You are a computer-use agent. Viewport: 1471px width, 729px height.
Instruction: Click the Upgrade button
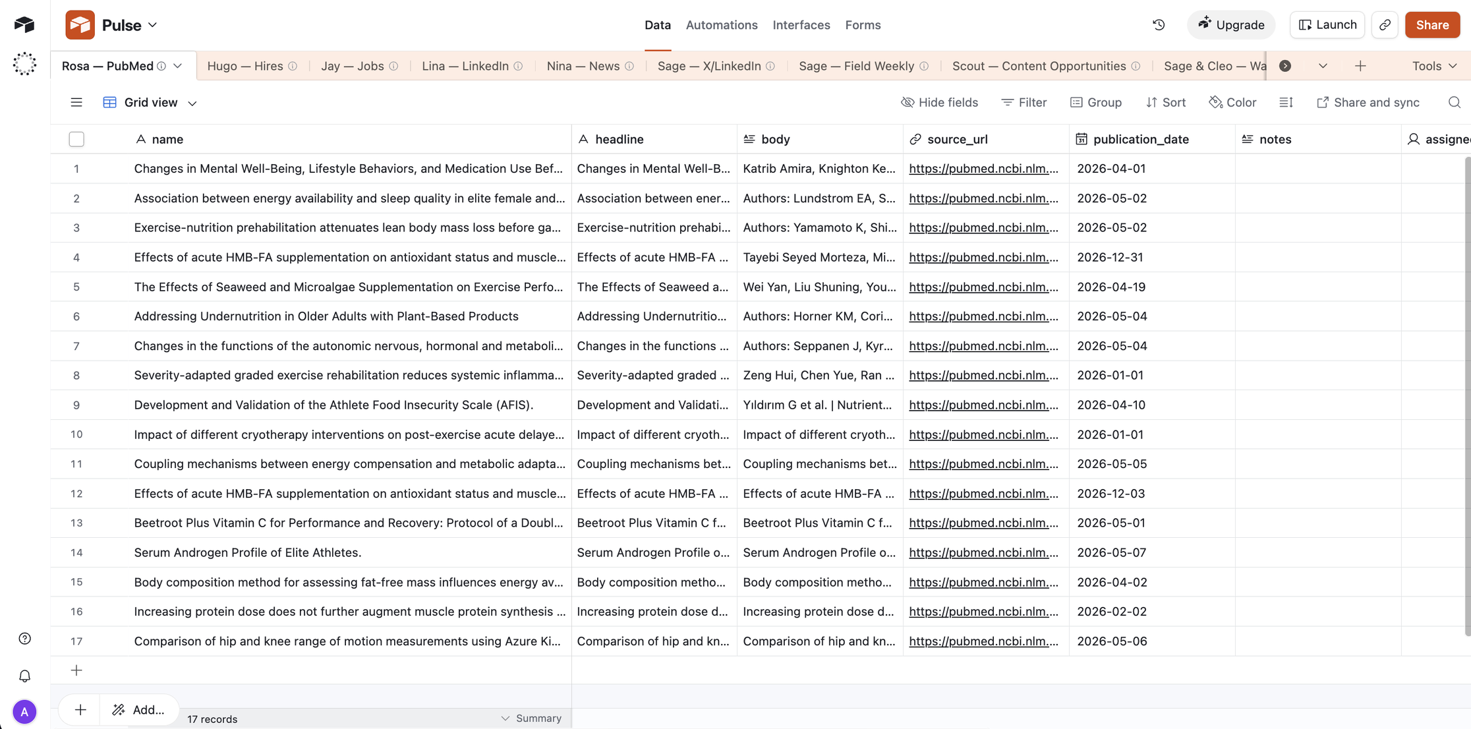tap(1231, 25)
